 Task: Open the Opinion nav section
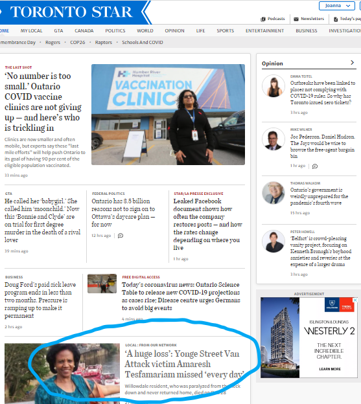(174, 30)
